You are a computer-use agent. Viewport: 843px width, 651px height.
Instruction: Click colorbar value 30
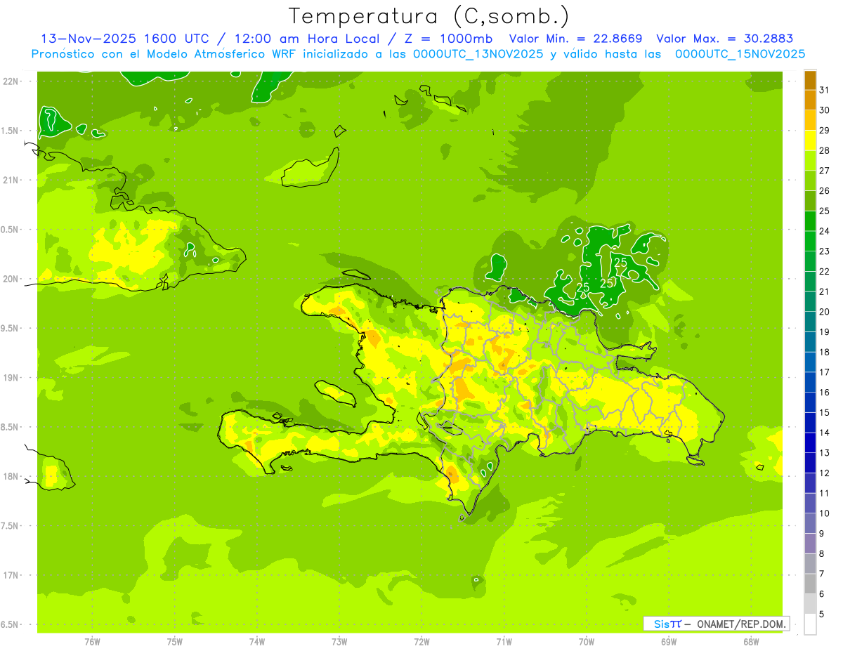coord(825,110)
